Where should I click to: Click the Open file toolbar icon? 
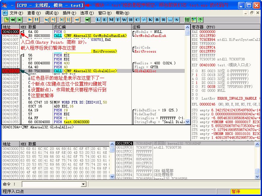pos(6,20)
